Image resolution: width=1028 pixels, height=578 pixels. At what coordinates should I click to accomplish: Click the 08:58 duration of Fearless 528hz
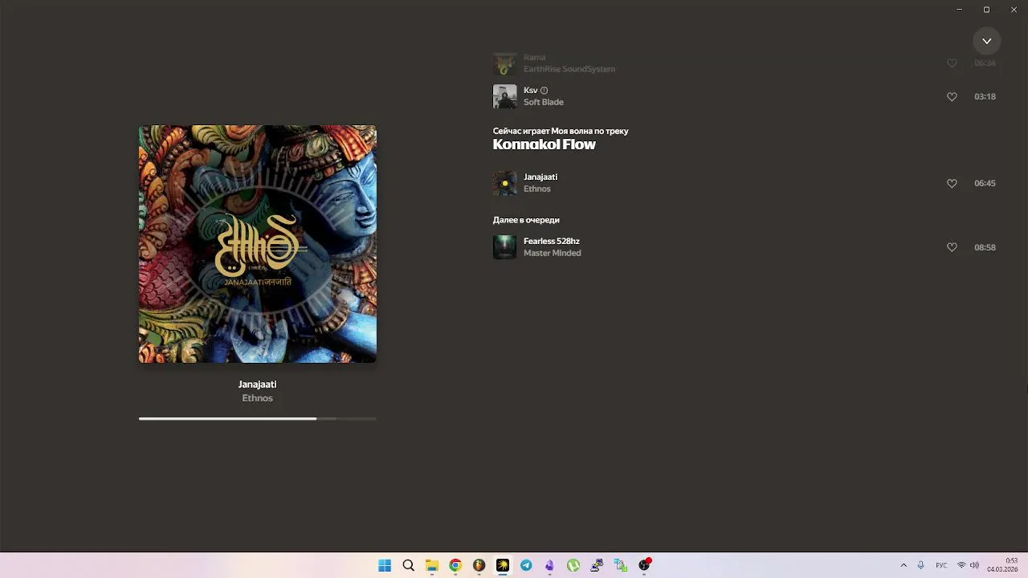985,247
